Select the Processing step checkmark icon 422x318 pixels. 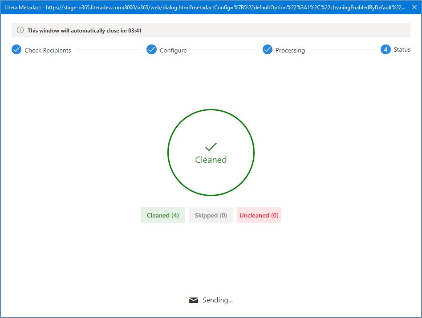point(268,49)
